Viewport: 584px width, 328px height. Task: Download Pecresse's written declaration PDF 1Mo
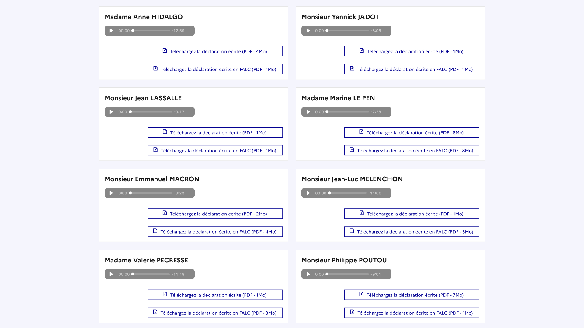coord(215,295)
